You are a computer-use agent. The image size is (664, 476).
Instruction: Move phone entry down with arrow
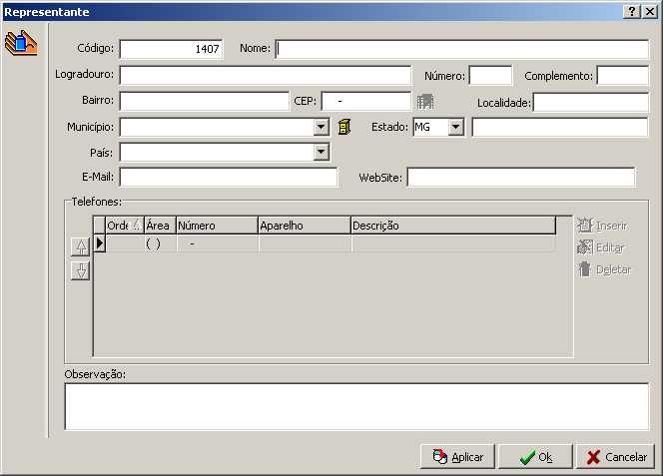[x=80, y=270]
